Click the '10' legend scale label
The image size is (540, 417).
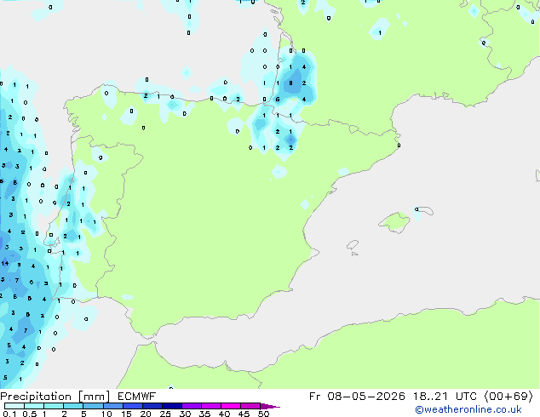click(106, 414)
